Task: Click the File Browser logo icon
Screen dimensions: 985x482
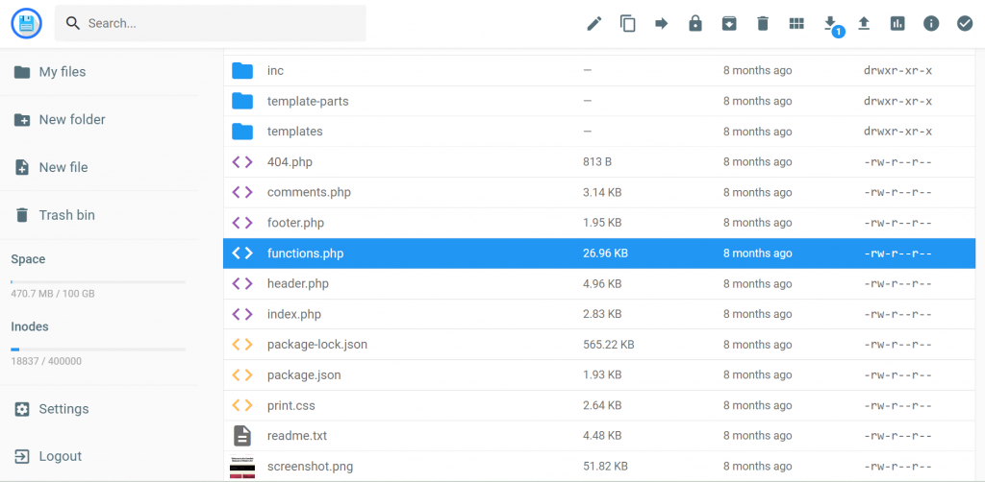Action: click(26, 24)
